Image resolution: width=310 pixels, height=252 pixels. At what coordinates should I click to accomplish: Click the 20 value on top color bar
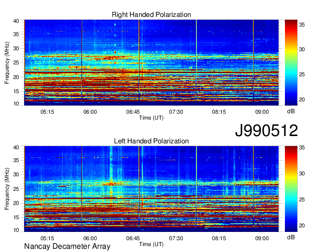302,100
